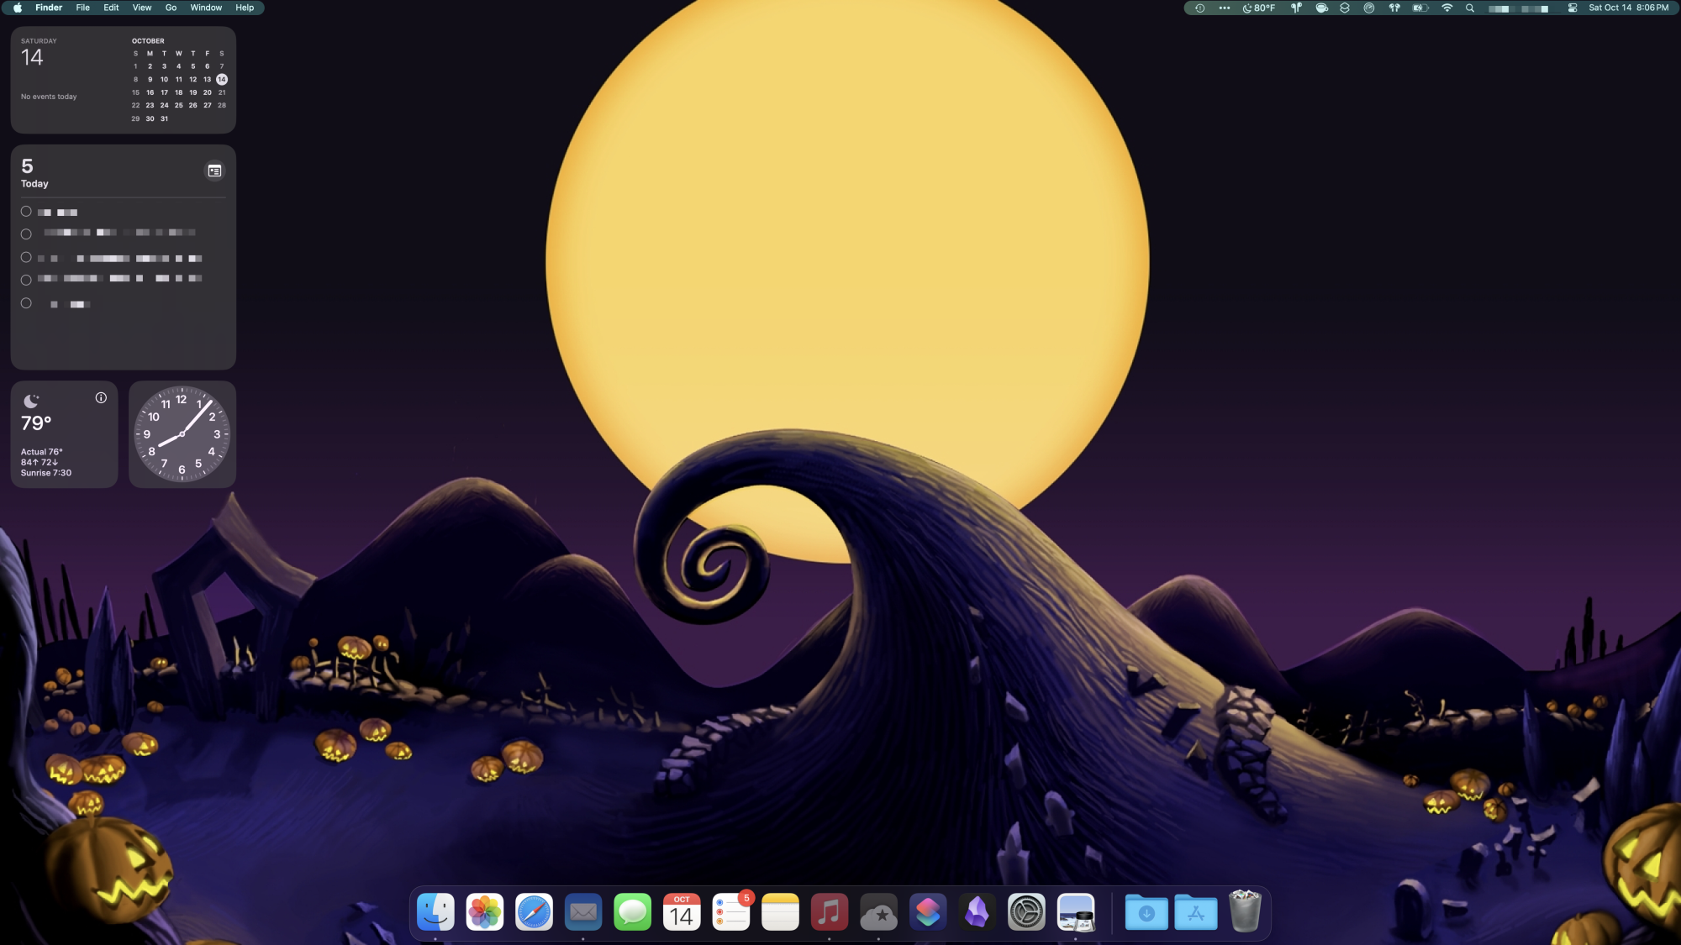The width and height of the screenshot is (1681, 945).
Task: Expand the Applications folder stack in Dock
Action: pyautogui.click(x=1195, y=911)
